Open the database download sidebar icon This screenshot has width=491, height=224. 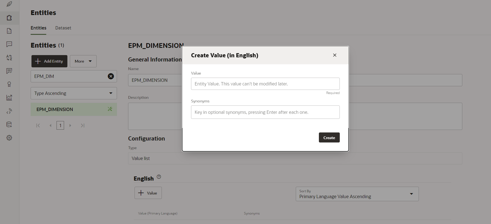pyautogui.click(x=9, y=124)
